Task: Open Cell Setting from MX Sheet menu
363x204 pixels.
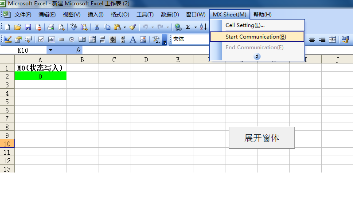Action: tap(245, 25)
